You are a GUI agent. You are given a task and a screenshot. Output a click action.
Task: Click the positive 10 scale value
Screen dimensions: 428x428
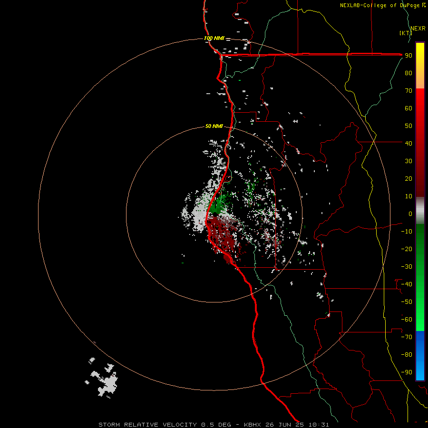pyautogui.click(x=409, y=196)
